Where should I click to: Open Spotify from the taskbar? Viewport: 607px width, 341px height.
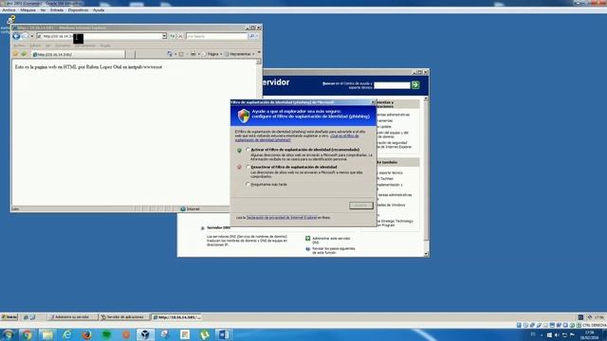coord(106,334)
